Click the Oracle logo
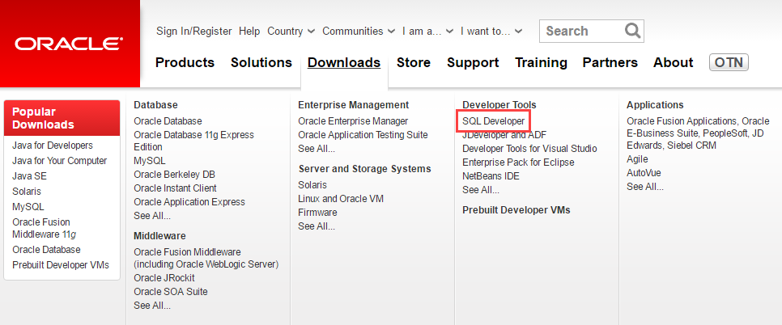Image resolution: width=782 pixels, height=325 pixels. pyautogui.click(x=69, y=44)
